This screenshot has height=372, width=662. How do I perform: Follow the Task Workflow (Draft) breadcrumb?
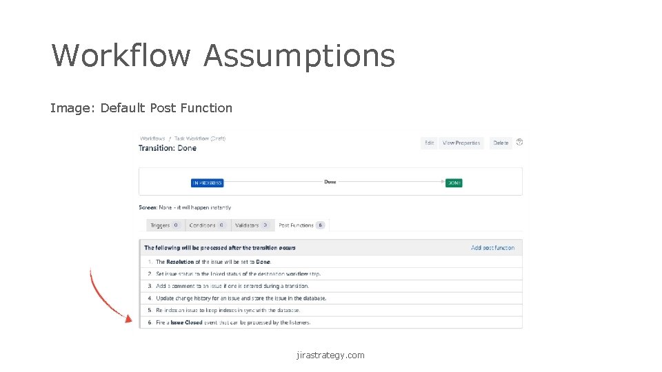[x=199, y=138]
